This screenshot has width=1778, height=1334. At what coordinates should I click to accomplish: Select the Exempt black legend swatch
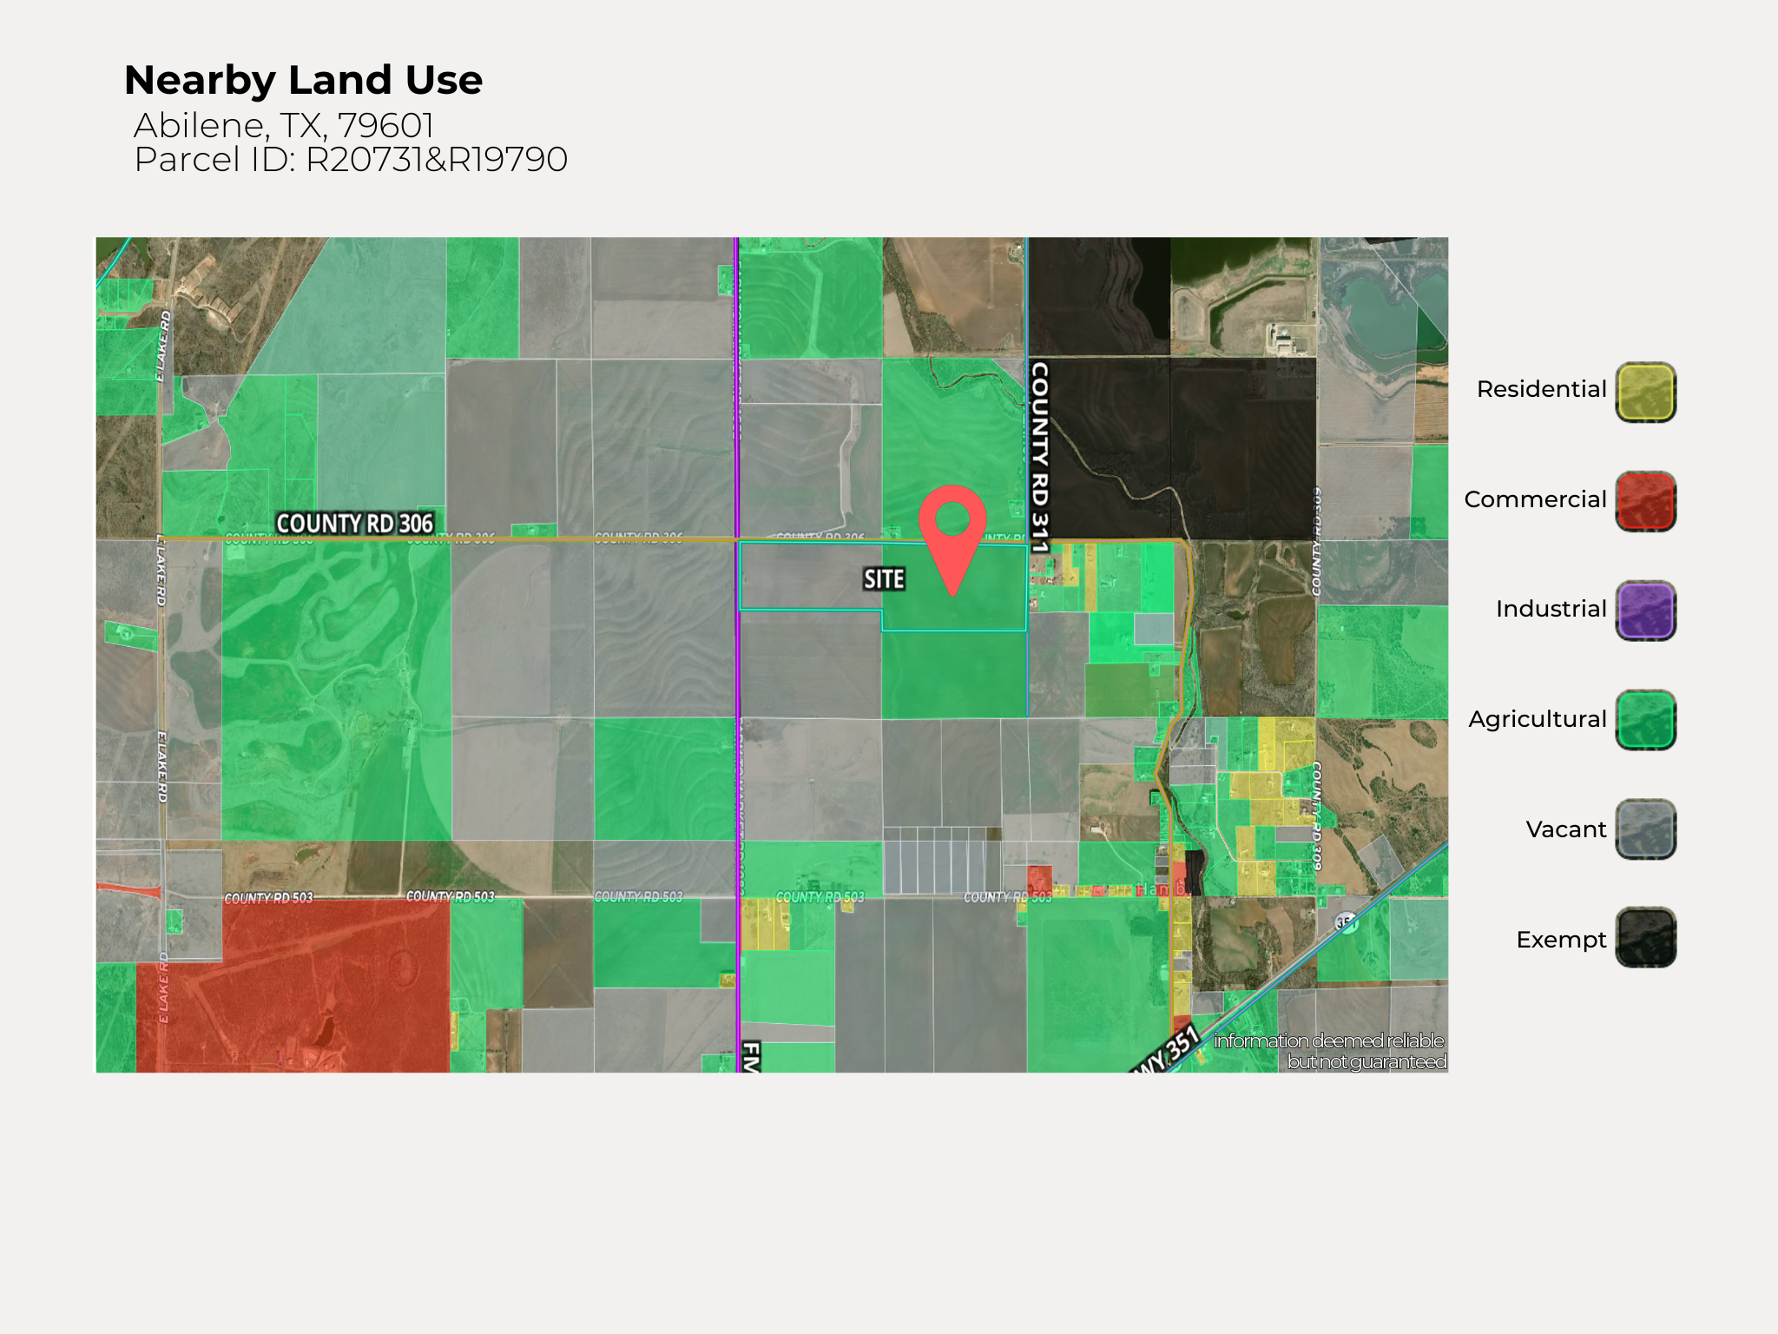click(1645, 938)
